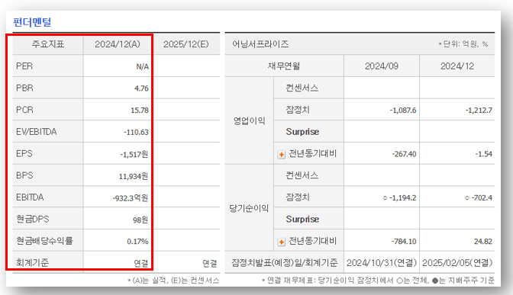Click 잠정치 under 영업이익
The height and width of the screenshot is (295, 513).
(x=298, y=110)
